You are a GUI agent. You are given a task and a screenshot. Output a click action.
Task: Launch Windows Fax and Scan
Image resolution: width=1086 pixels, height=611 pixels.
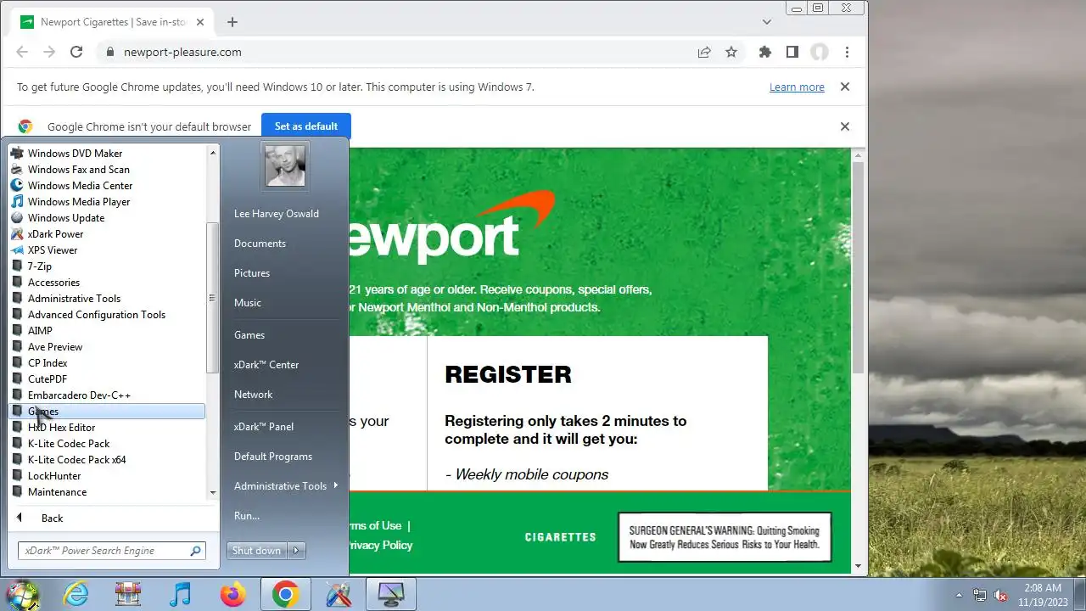[107, 170]
